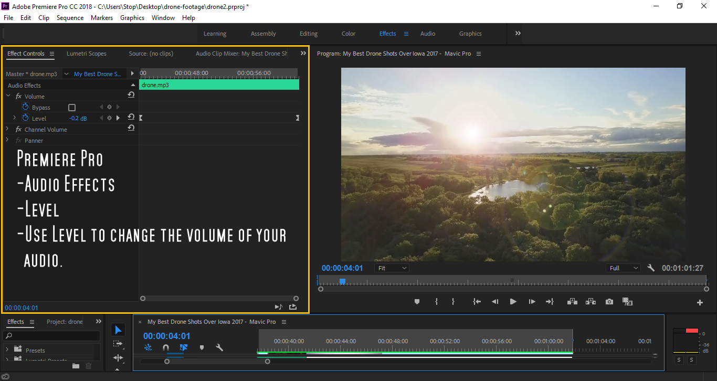Image resolution: width=717 pixels, height=381 pixels.
Task: Enable the Bypass checkbox for Volume effect
Action: 71,107
